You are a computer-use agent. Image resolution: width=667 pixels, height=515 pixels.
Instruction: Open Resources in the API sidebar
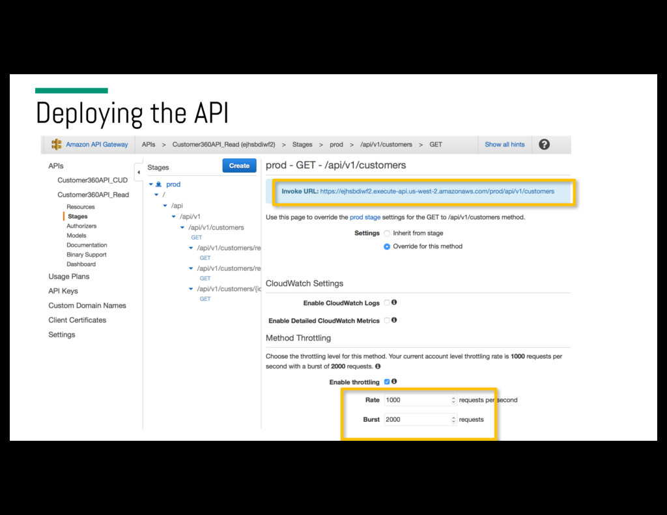point(81,206)
